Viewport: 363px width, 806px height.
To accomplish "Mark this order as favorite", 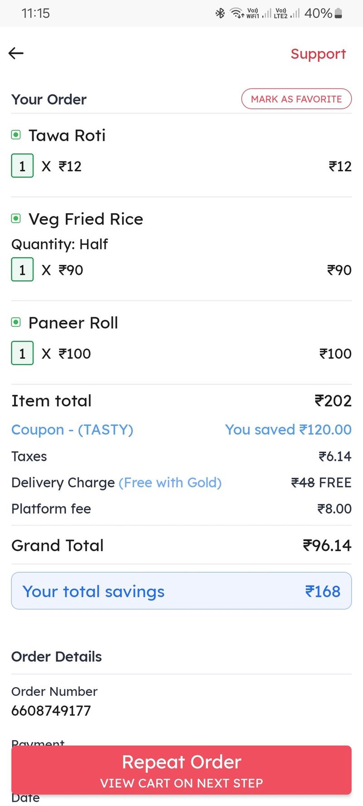I will [296, 99].
